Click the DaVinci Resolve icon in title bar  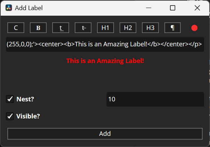coord(9,8)
